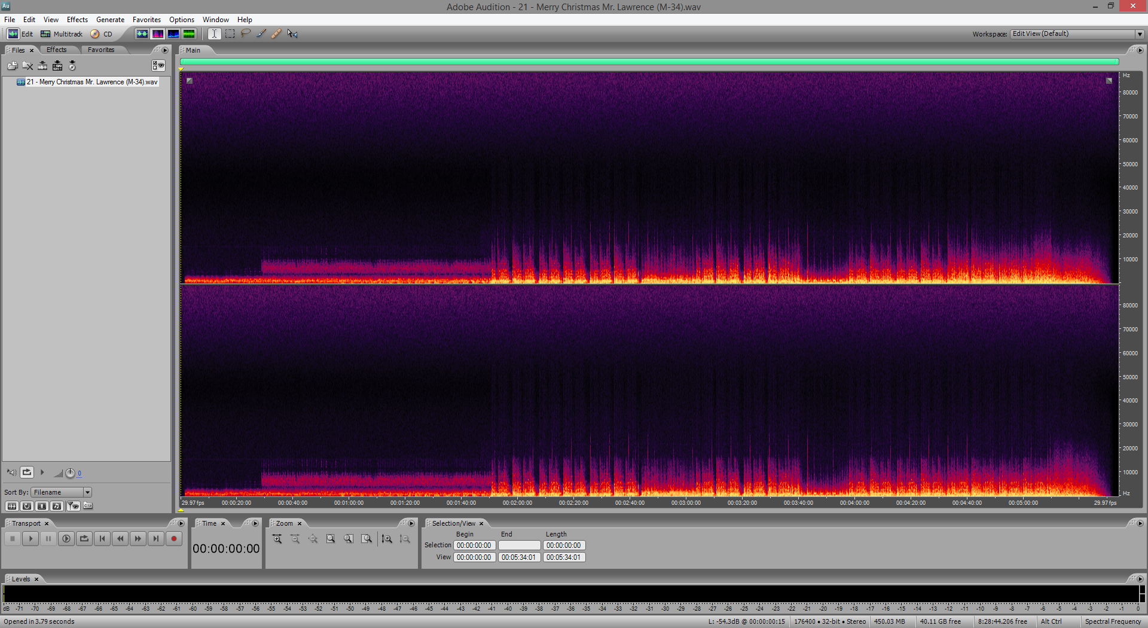Toggle the Loop Play button in Files panel
Screen dimensions: 1148x628
point(27,472)
